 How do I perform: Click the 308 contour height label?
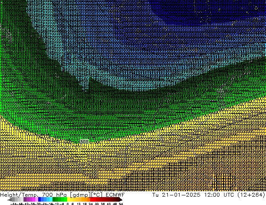84,141
